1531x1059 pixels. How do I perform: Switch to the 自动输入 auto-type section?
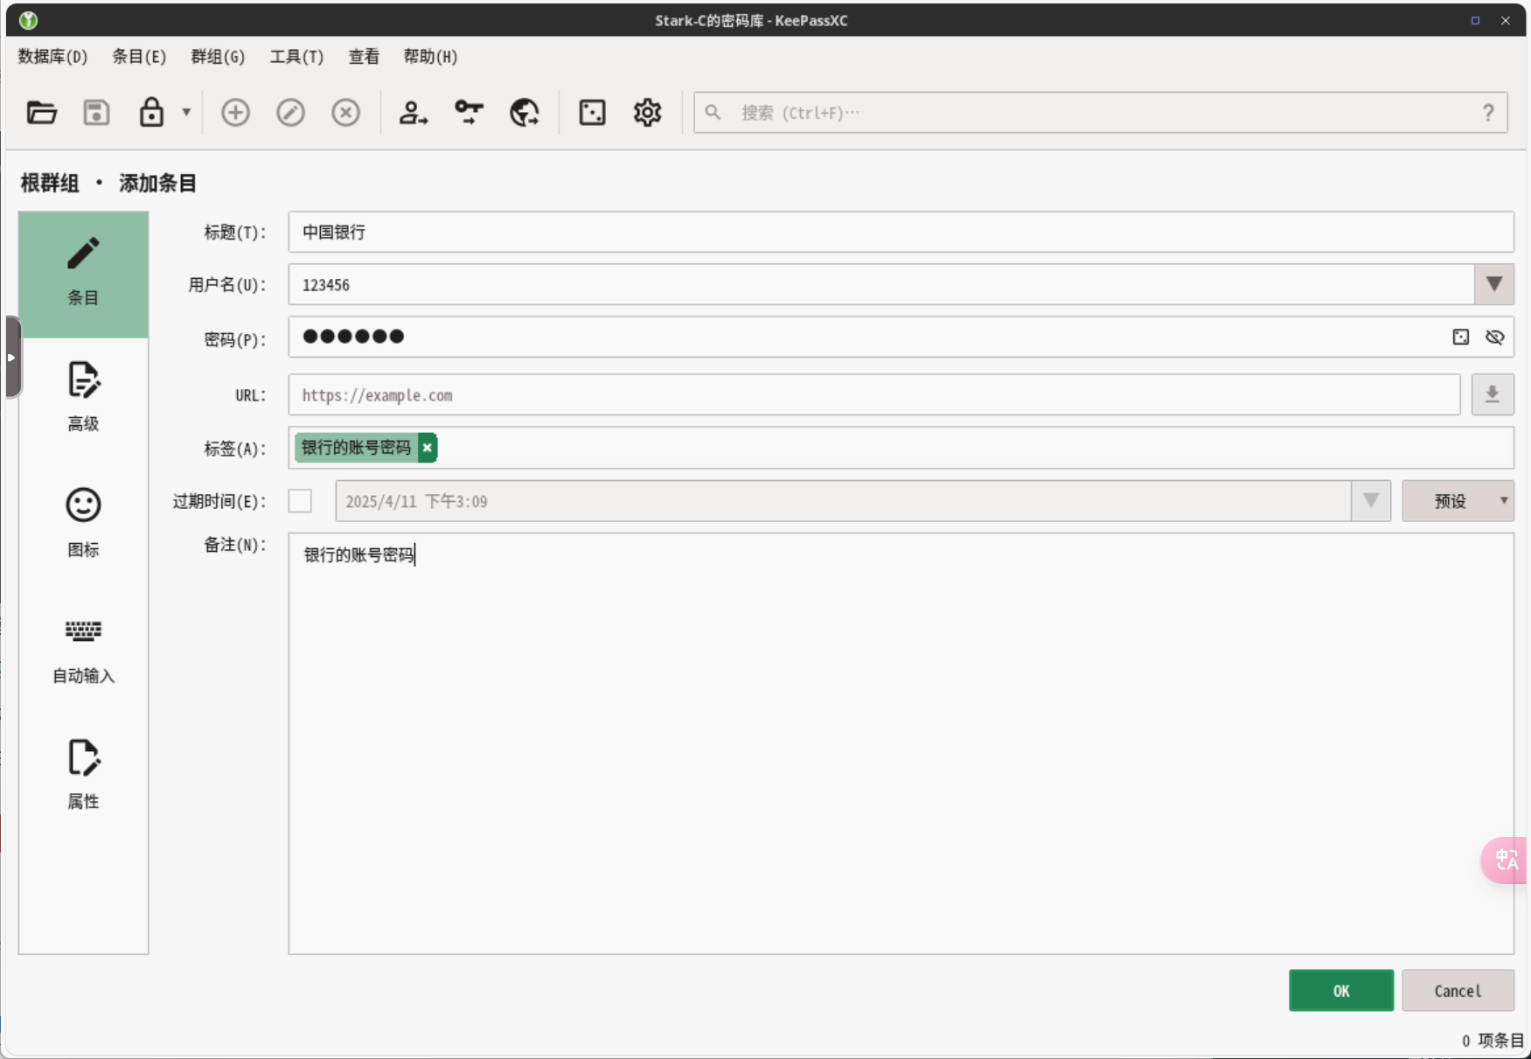coord(83,650)
